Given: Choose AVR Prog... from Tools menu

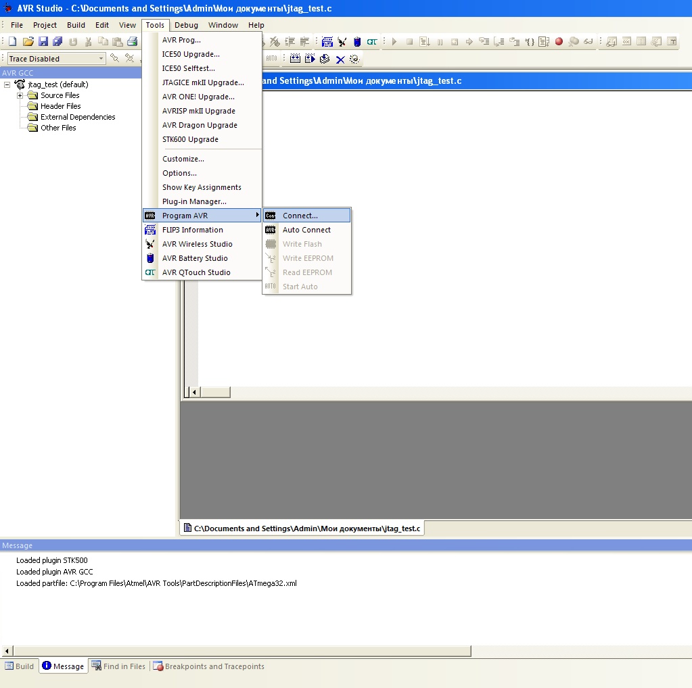Looking at the screenshot, I should pyautogui.click(x=202, y=40).
